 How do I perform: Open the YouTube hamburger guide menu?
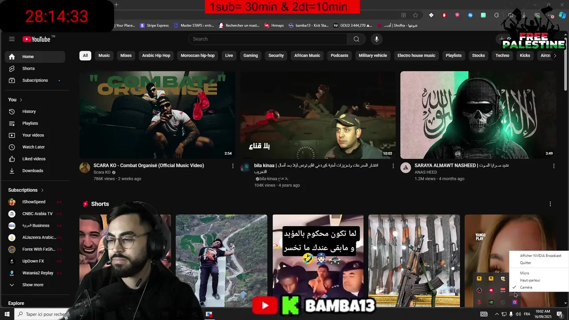click(12, 39)
